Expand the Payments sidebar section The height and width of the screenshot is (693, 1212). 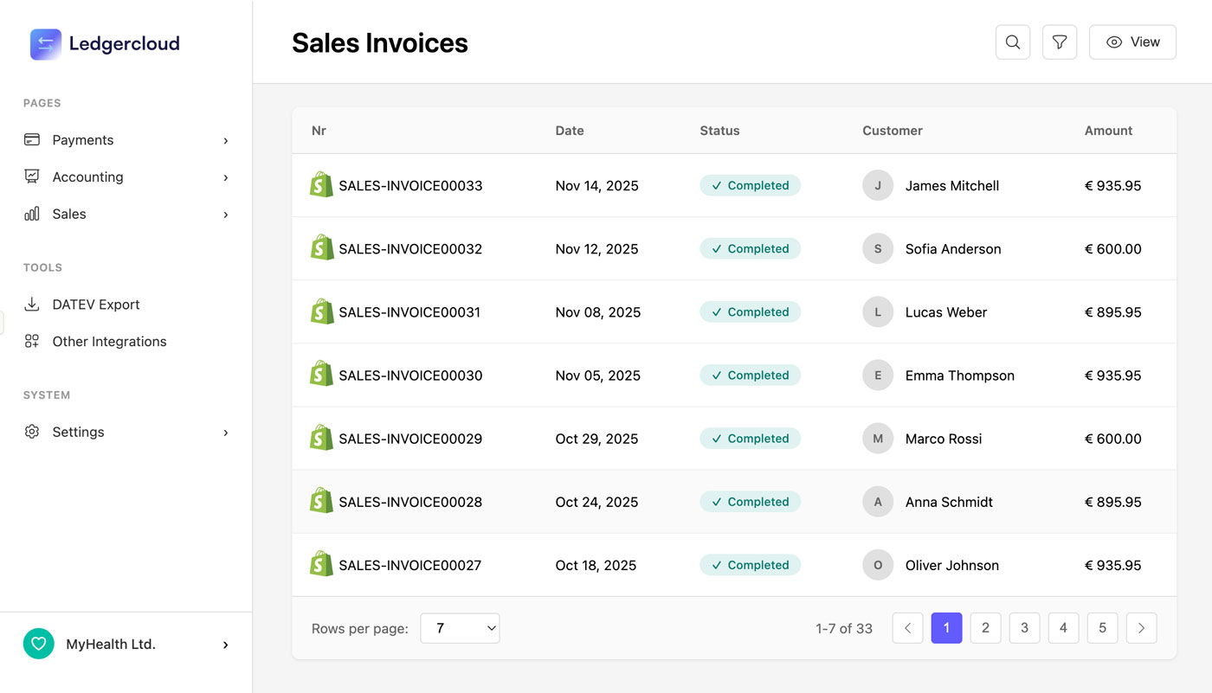pos(225,139)
